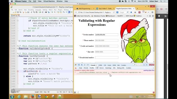The height and width of the screenshot is (99, 177).
Task: Click the Chrome icon on Windows taskbar
Action: click(46, 97)
